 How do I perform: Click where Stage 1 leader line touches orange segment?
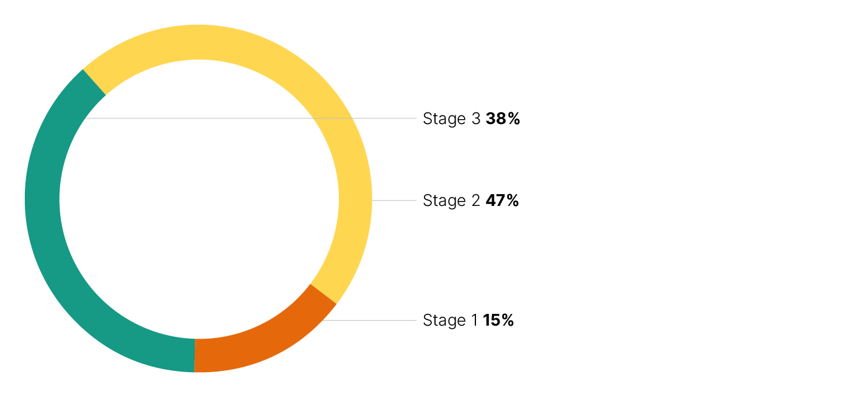325,321
